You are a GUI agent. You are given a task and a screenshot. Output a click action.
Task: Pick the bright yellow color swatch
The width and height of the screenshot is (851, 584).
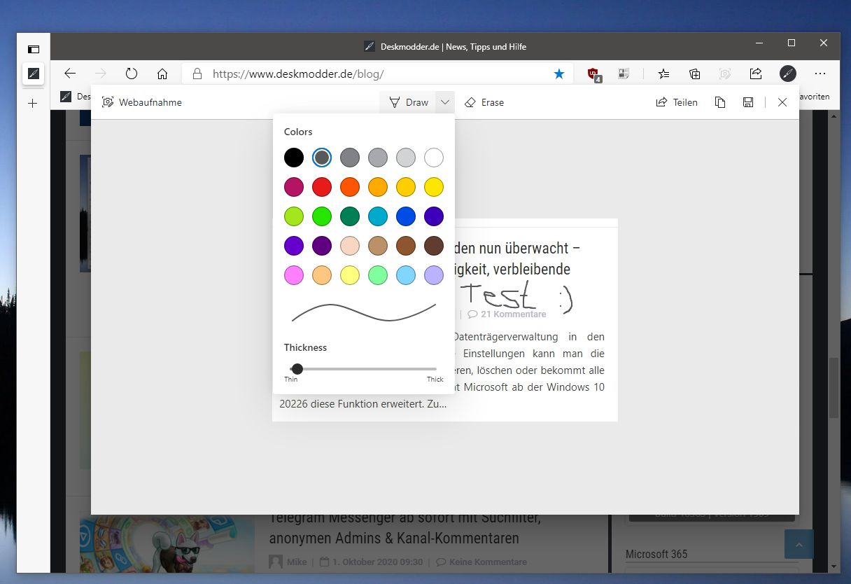click(434, 187)
